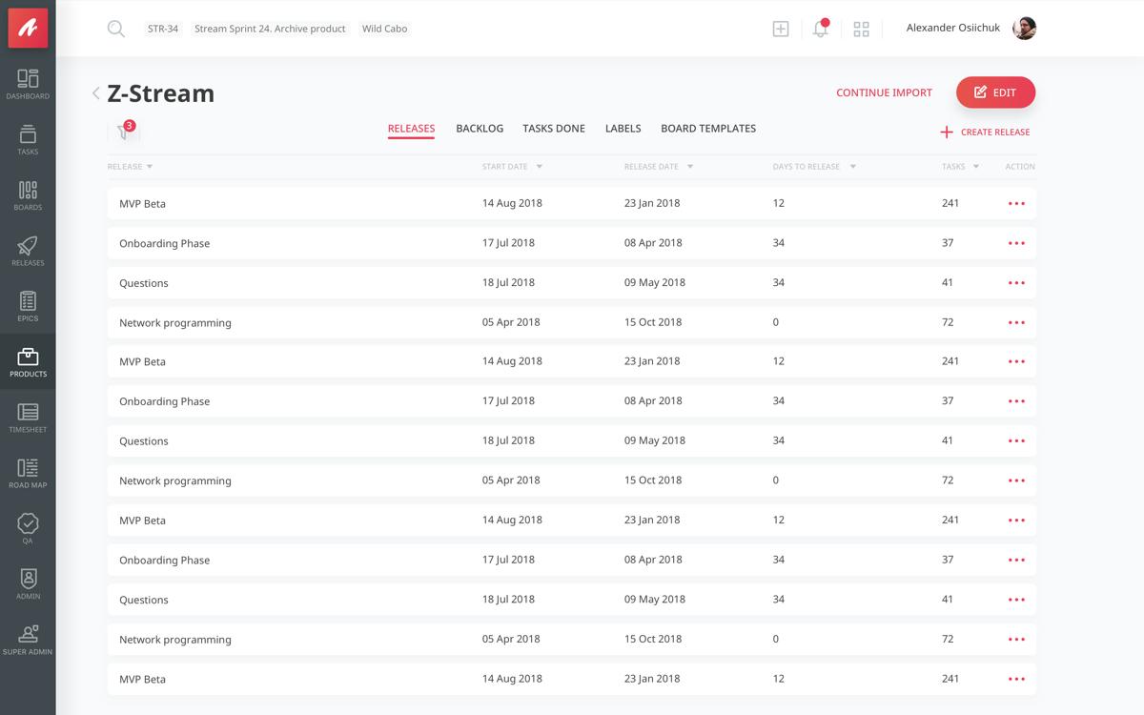Viewport: 1144px width, 715px height.
Task: Open Admin in the sidebar
Action: point(28,584)
